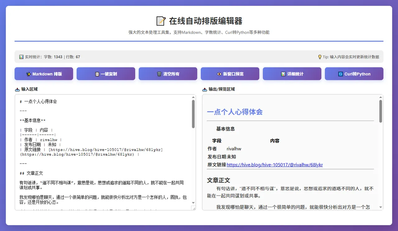Click the Curl转Python button

[x=354, y=74]
